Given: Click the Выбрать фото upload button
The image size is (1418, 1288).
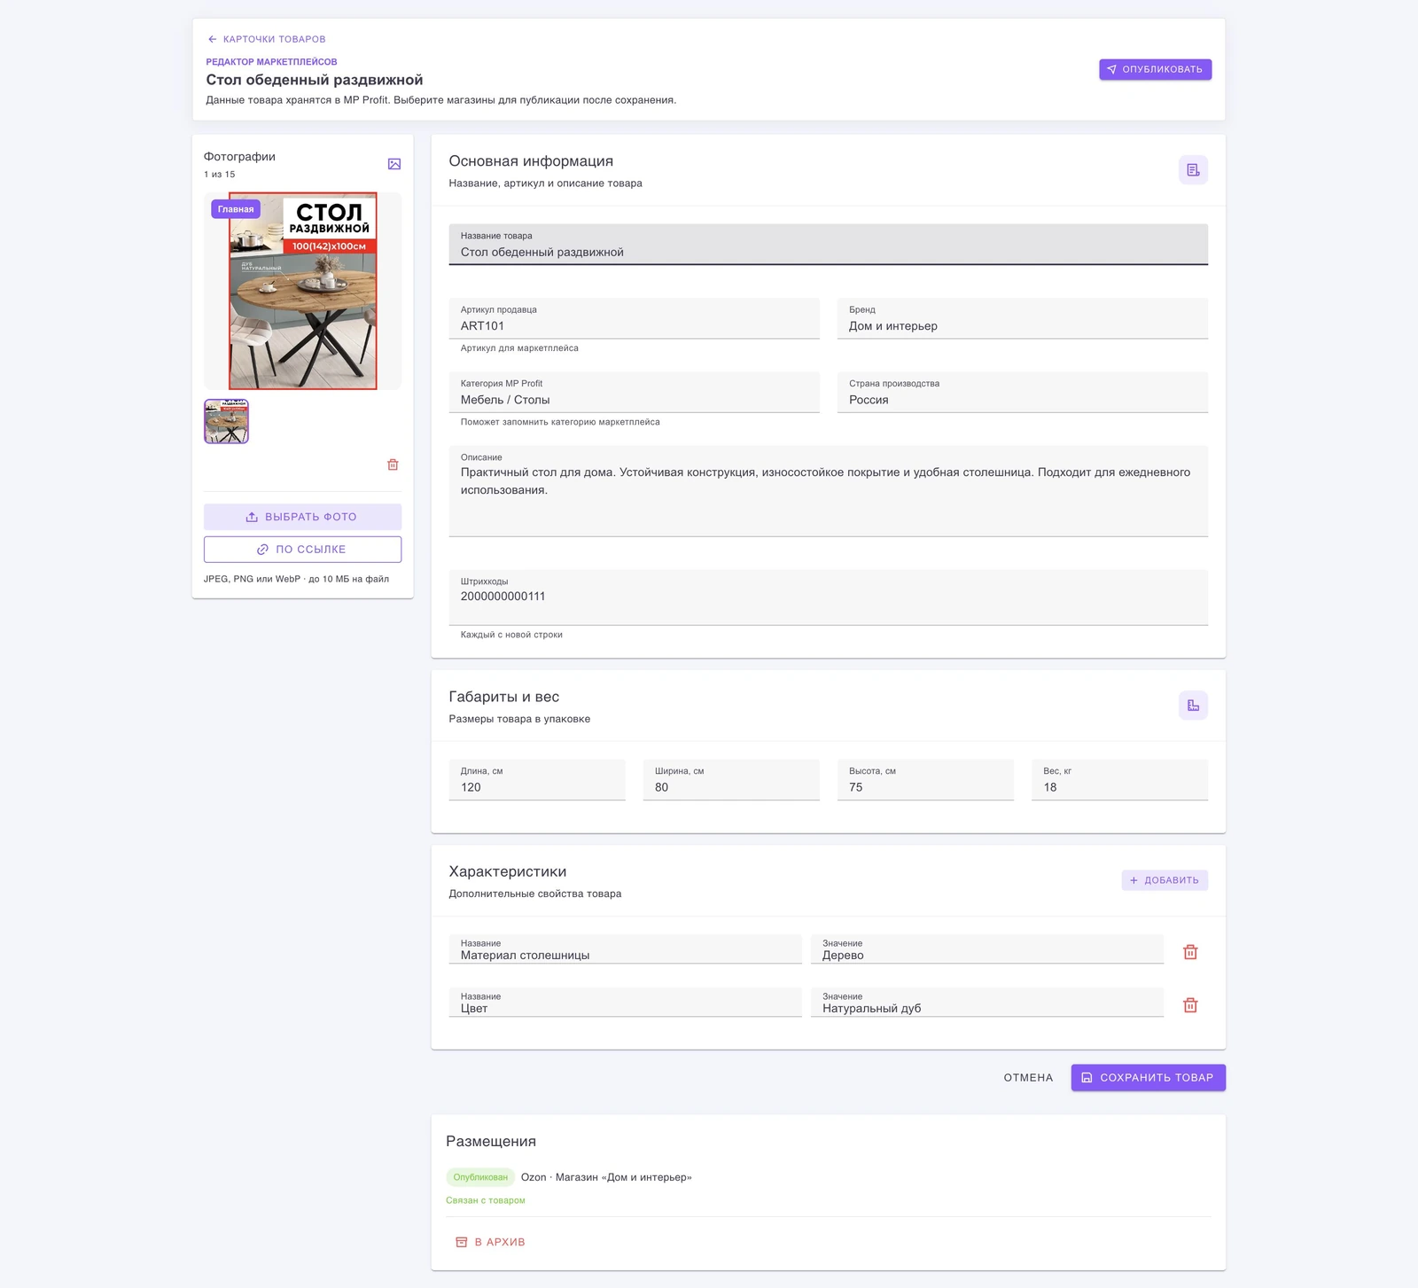Looking at the screenshot, I should tap(302, 517).
